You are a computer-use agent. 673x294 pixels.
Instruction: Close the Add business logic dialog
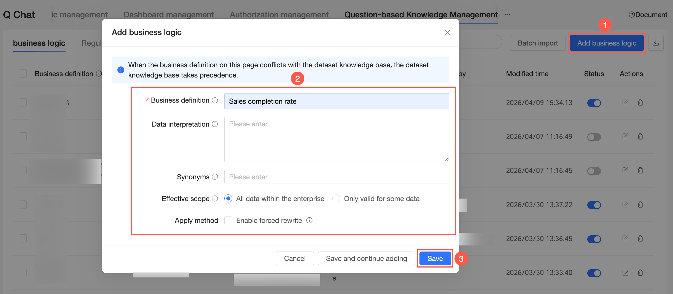447,33
